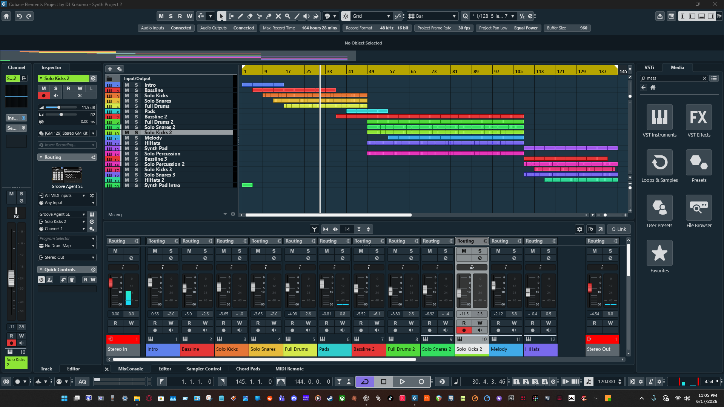Image resolution: width=724 pixels, height=407 pixels.
Task: Select the Object Selection arrow tool
Action: 221,16
